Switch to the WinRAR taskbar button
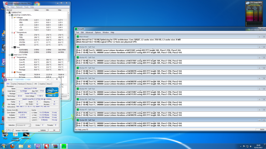The height and width of the screenshot is (149, 266). pyautogui.click(x=55, y=146)
